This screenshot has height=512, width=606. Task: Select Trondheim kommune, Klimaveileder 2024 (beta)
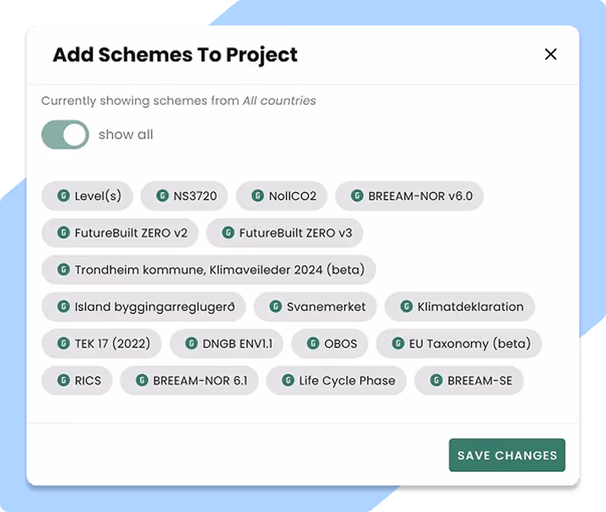click(208, 270)
